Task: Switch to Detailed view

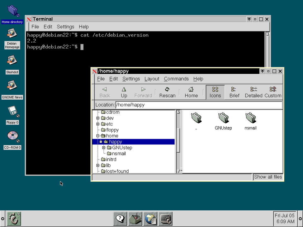Action: coord(253,92)
